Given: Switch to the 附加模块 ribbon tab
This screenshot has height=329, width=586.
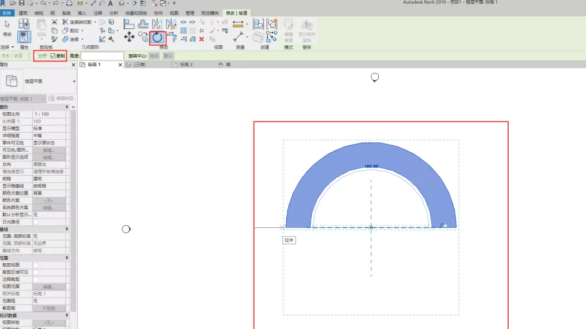Looking at the screenshot, I should tap(210, 13).
